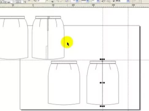Click the scale factor field showing 100.0

[x=19, y=2]
